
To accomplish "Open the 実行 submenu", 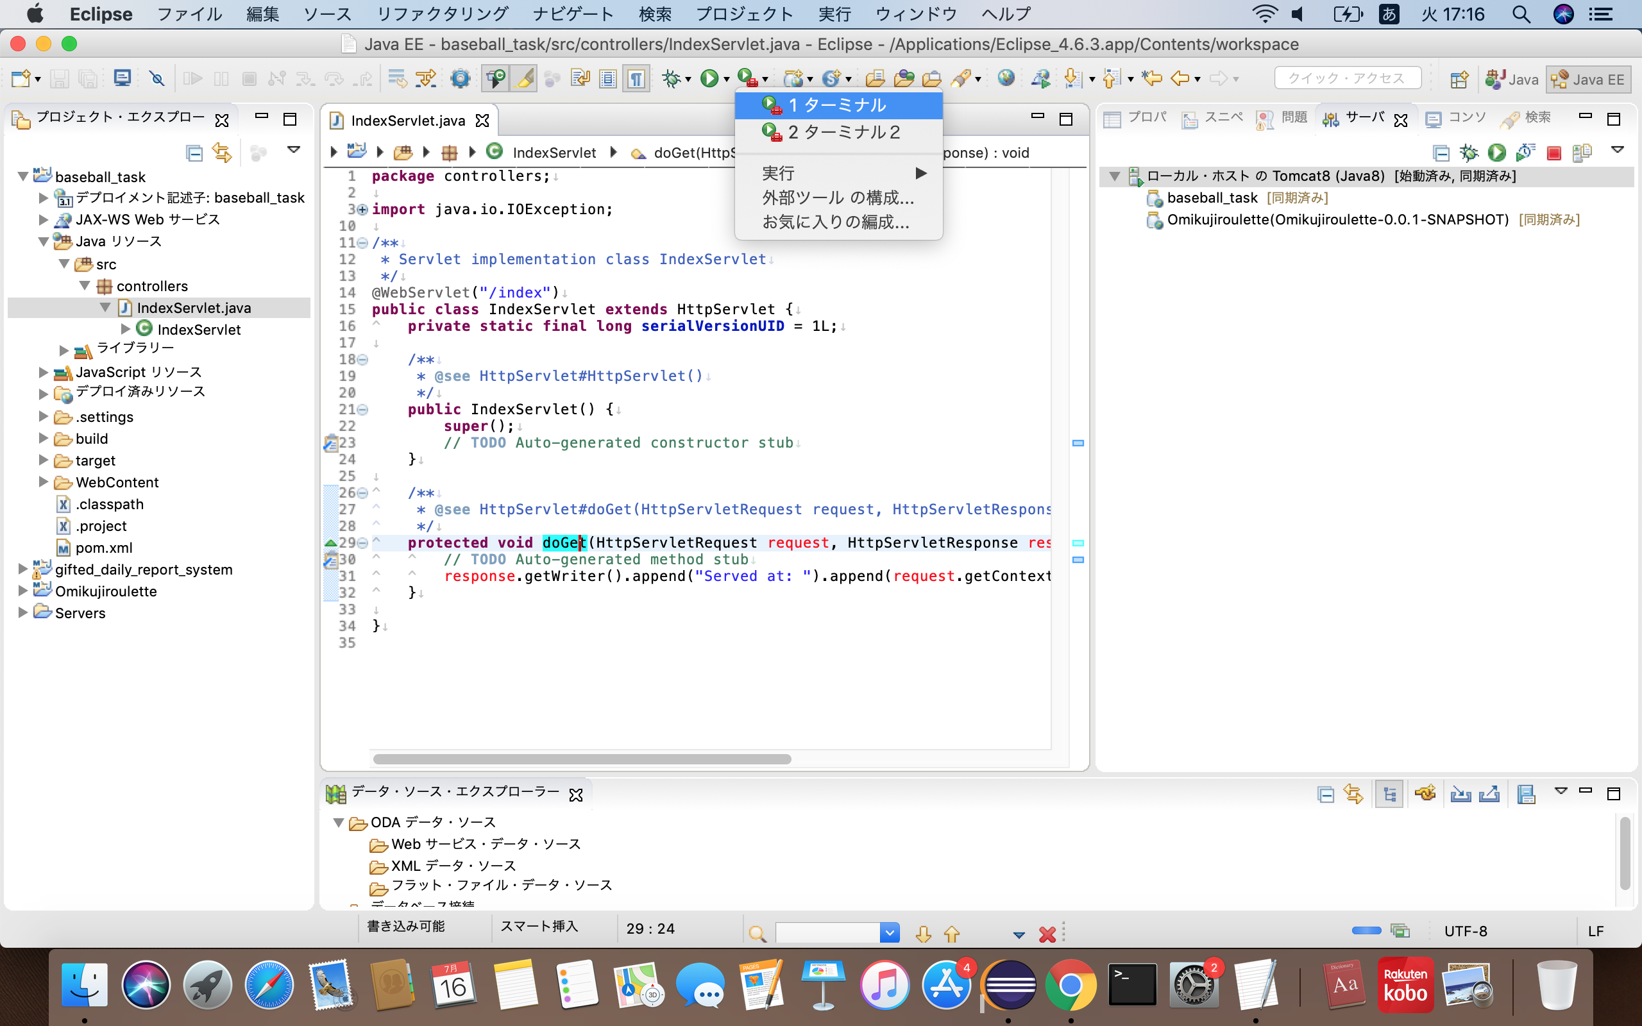I will click(839, 173).
